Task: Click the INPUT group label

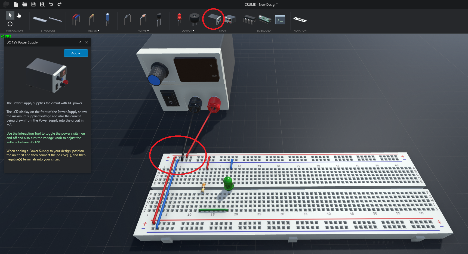Action: [222, 31]
